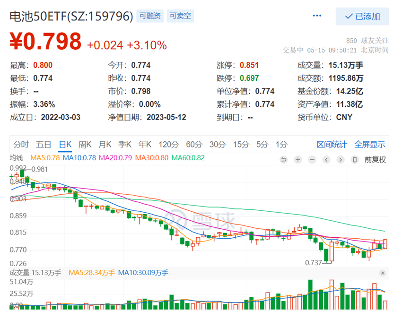This screenshot has width=393, height=311.
Task: Select the 月K chart tab
Action: [x=105, y=145]
